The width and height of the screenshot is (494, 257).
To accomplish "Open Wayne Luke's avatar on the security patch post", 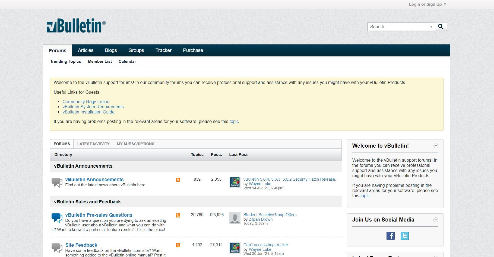I will click(235, 182).
